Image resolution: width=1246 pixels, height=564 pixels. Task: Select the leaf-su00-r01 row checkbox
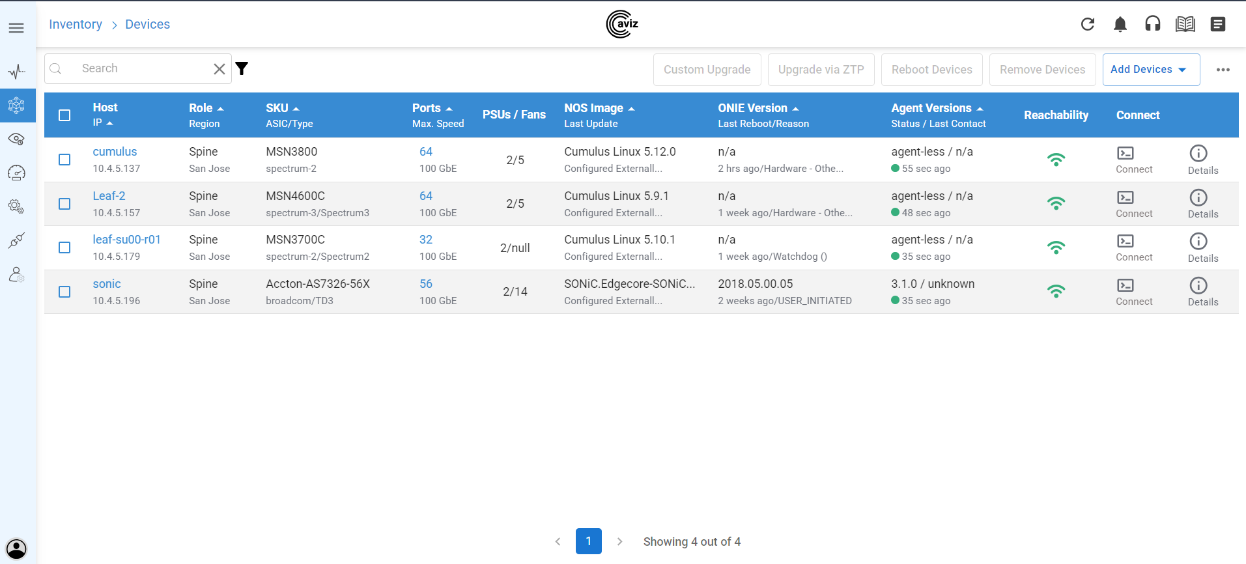[x=64, y=247]
